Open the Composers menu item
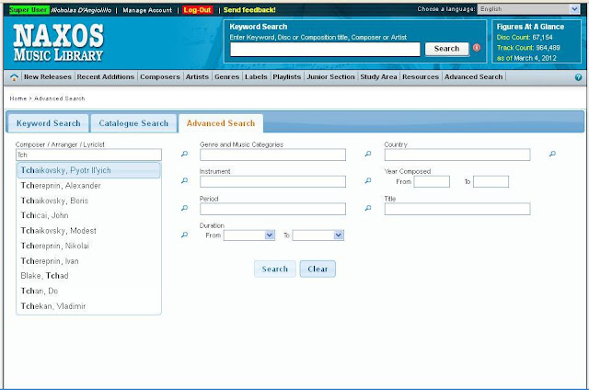Viewport: 589px width, 390px height. coord(160,76)
